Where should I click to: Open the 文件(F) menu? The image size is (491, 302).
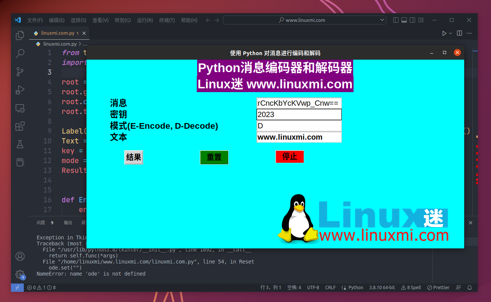coord(35,20)
